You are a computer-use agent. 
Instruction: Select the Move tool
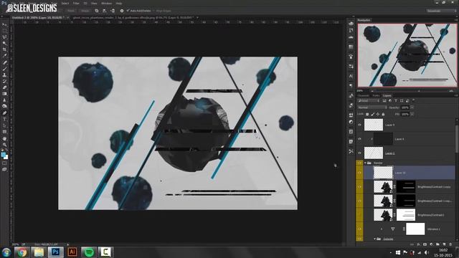pos(4,24)
